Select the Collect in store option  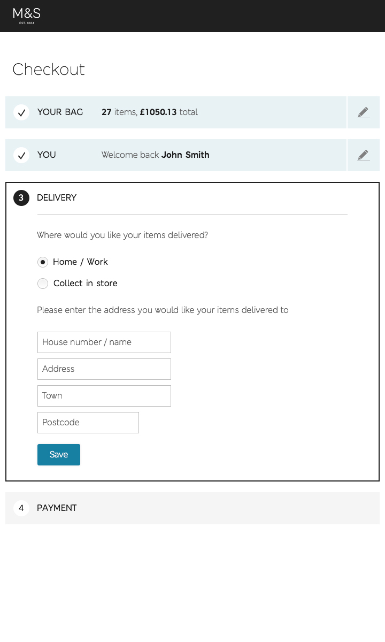point(43,284)
